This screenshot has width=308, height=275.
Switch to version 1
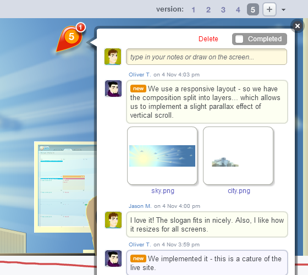pyautogui.click(x=194, y=10)
